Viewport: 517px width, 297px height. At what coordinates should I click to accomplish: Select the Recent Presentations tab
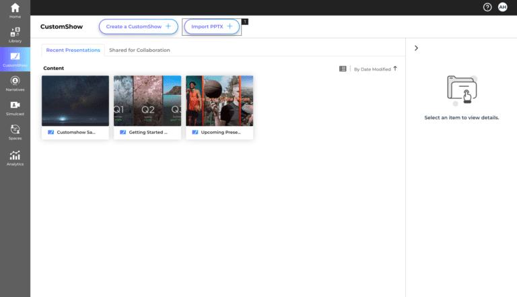(73, 50)
